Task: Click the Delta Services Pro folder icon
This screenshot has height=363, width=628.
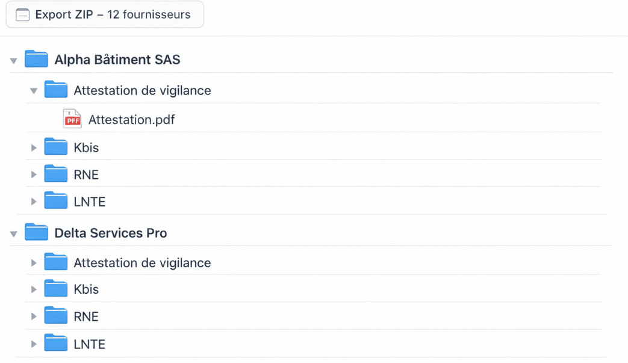Action: click(x=36, y=232)
